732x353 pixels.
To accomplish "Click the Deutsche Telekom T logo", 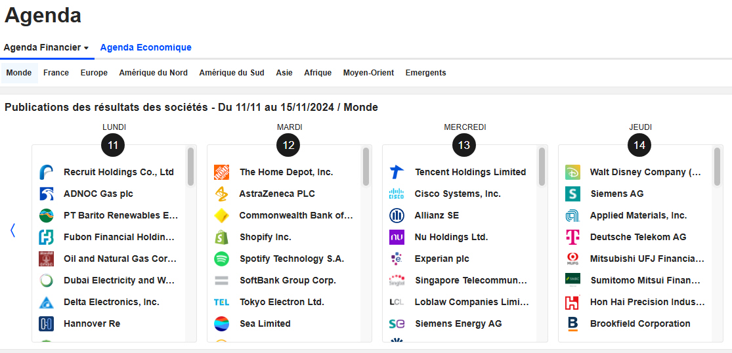I will coord(572,238).
